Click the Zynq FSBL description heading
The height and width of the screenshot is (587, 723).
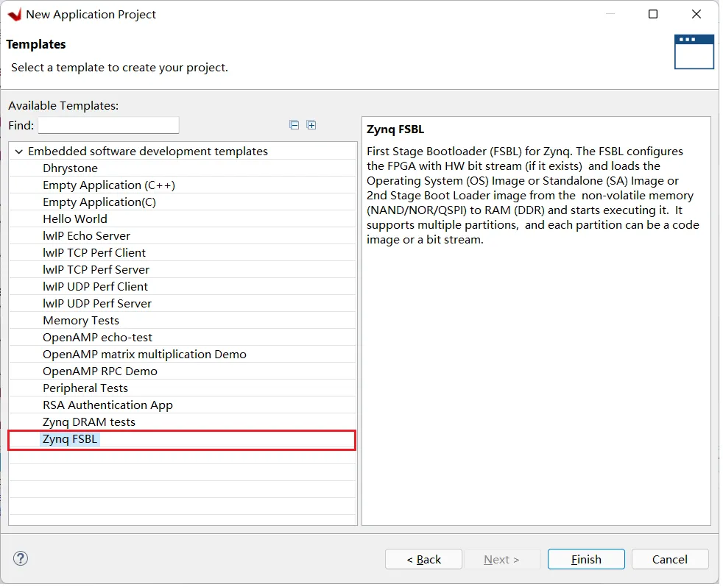click(x=397, y=130)
